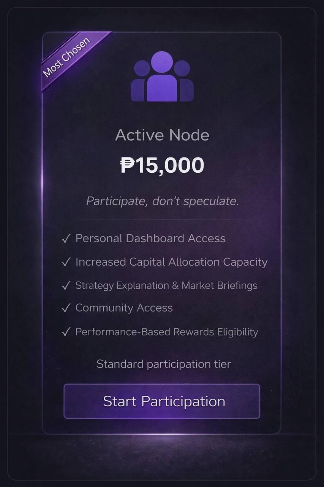Click the center person silhouette icon
Image resolution: width=324 pixels, height=487 pixels.
pos(162,78)
